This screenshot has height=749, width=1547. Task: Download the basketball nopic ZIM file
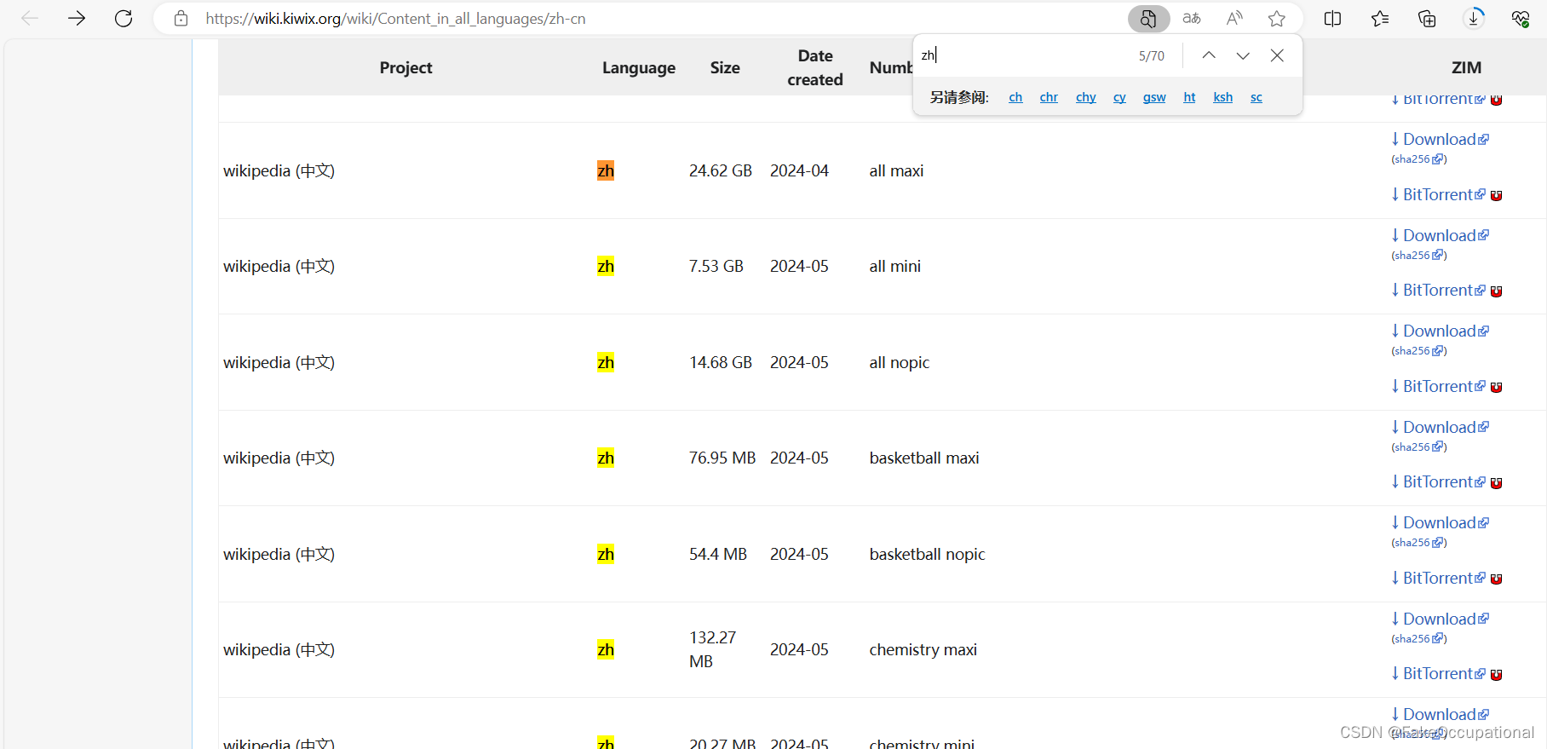[1440, 522]
